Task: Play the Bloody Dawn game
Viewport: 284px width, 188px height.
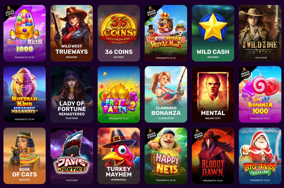Action: tap(213, 156)
